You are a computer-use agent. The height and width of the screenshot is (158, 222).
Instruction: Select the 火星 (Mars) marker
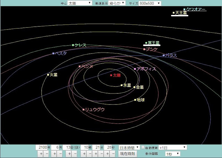click(x=48, y=75)
